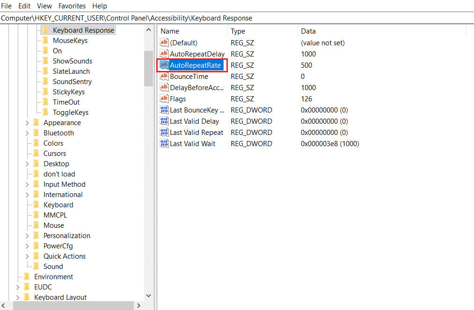The image size is (474, 310).
Task: Select the Last Valid Wait value name
Action: (193, 143)
